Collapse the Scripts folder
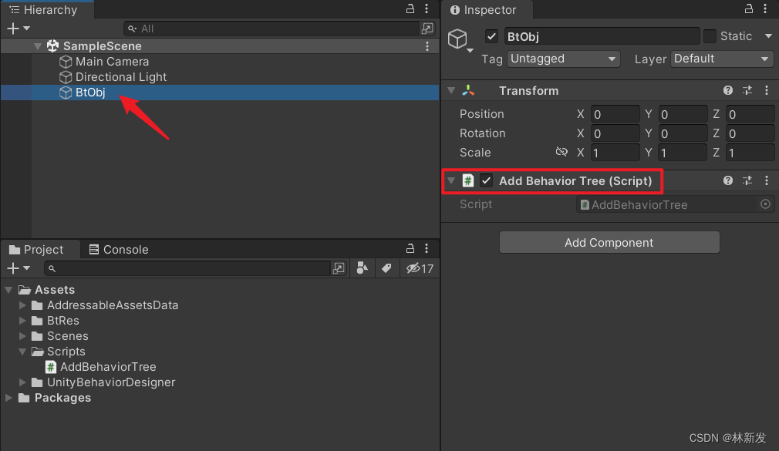The height and width of the screenshot is (451, 779). 22,352
